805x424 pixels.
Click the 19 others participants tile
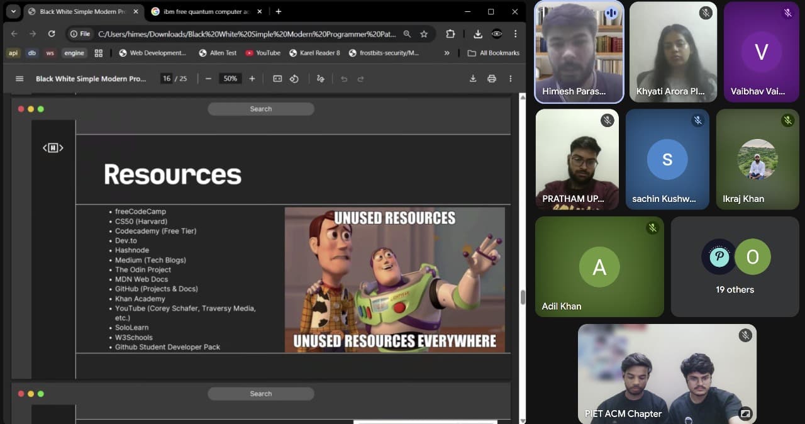click(x=734, y=267)
